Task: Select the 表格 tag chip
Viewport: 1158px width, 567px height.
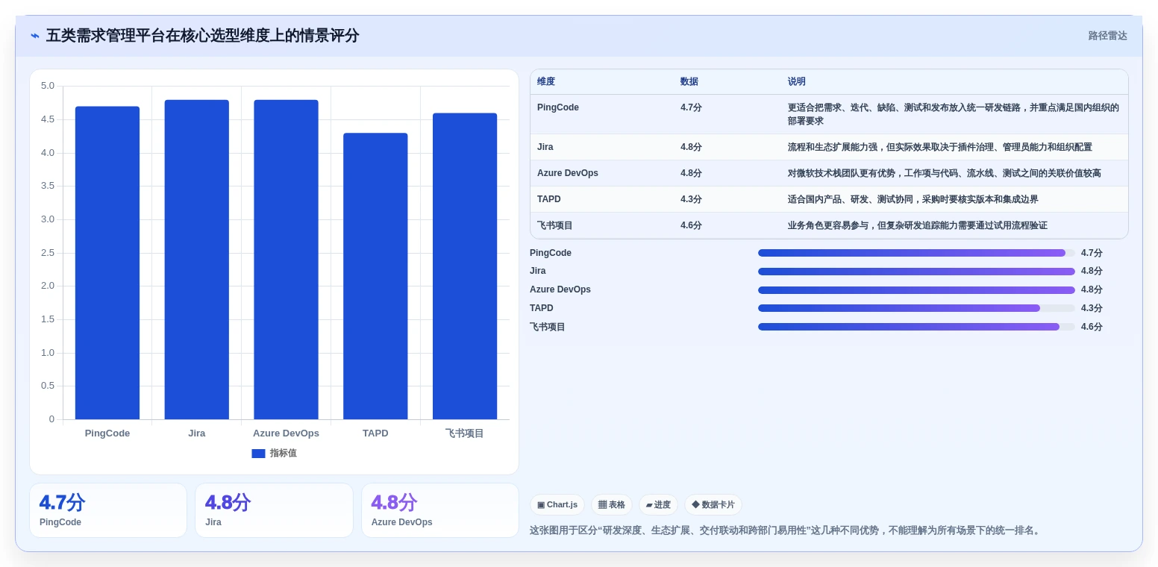Action: pos(612,505)
